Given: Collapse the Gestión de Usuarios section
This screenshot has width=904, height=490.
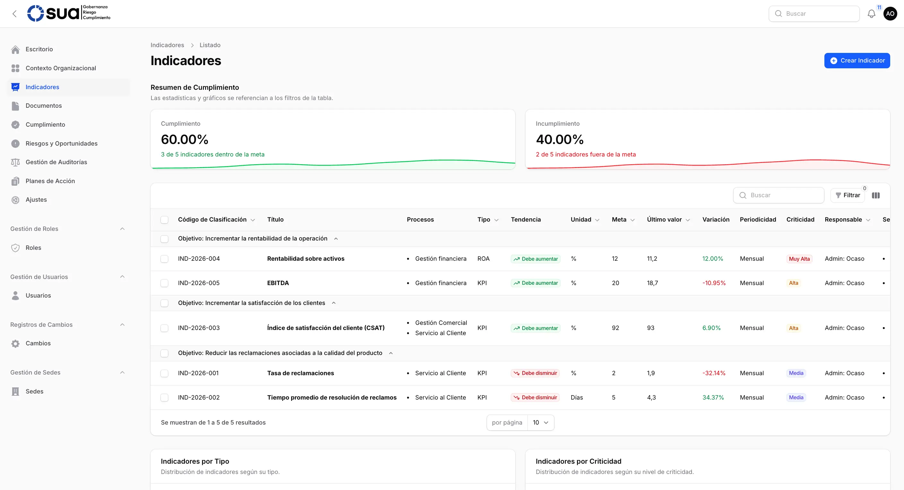Looking at the screenshot, I should (x=122, y=276).
